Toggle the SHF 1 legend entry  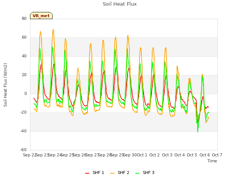94,172
